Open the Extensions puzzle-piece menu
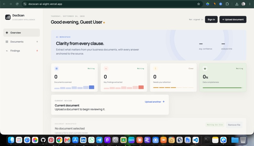The image size is (254, 146). pyautogui.click(x=227, y=4)
